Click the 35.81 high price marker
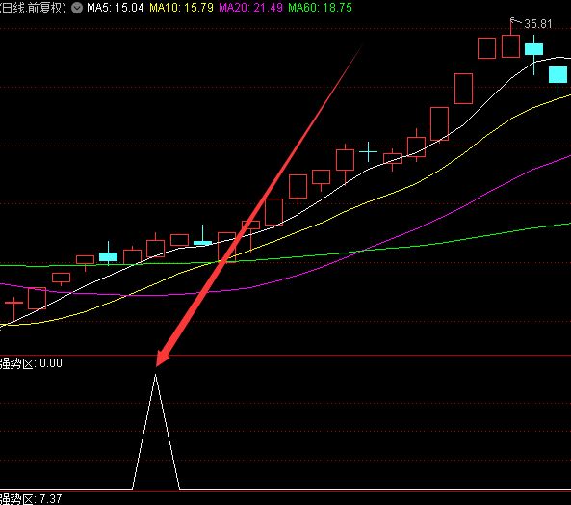The width and height of the screenshot is (571, 505). [x=538, y=24]
